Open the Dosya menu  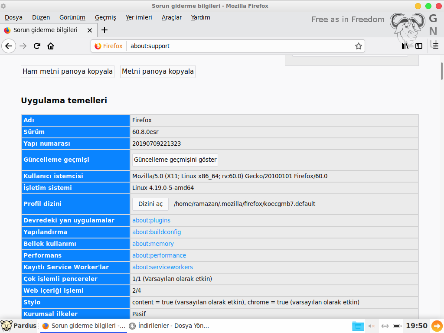point(13,17)
